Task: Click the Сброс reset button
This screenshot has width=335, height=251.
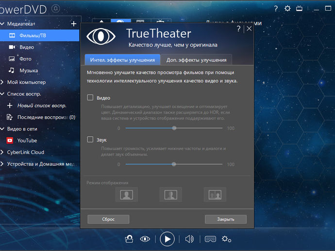Action: pyautogui.click(x=108, y=219)
